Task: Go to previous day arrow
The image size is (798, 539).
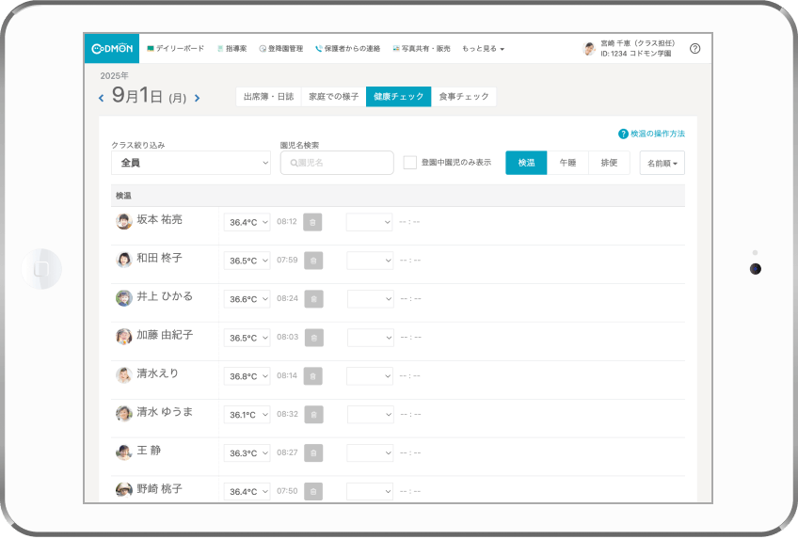Action: [x=102, y=98]
